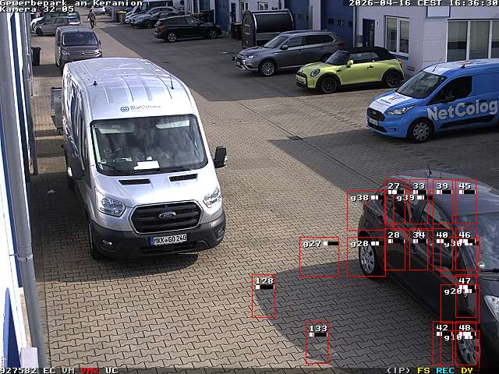Image resolution: width=499 pixels, height=374 pixels.
Task: Click the g28 region box by the wheel
Action: coord(365,257)
